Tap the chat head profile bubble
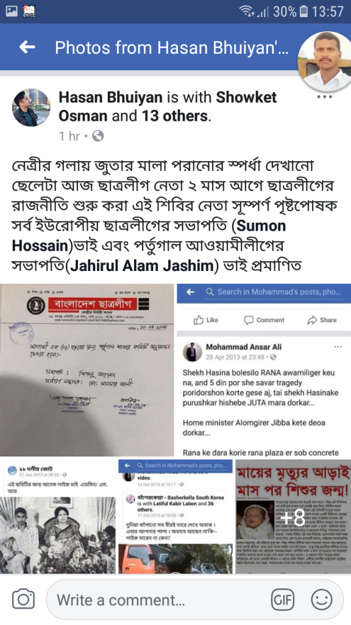Image resolution: width=351 pixels, height=625 pixels. coord(325,60)
